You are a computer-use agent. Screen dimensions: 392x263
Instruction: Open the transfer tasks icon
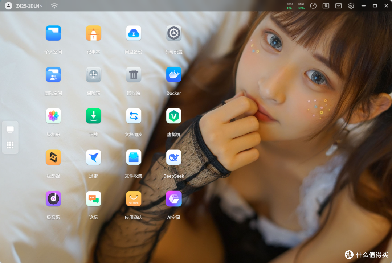(x=326, y=6)
